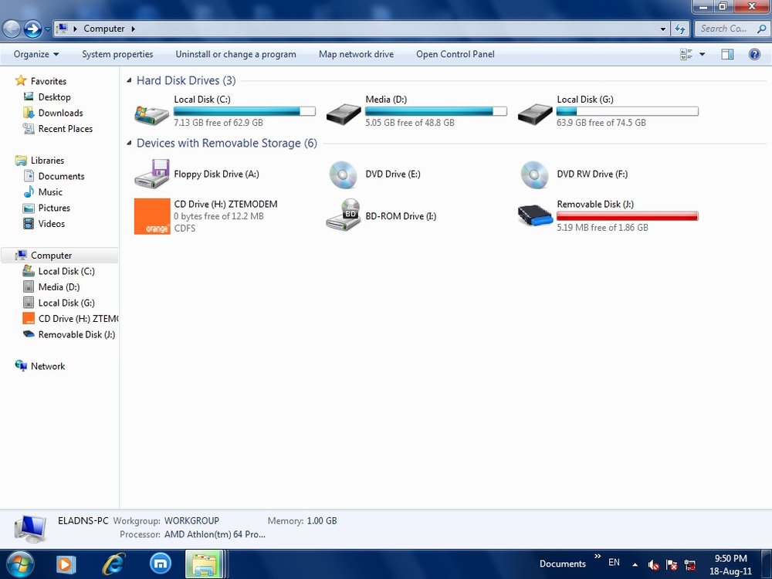
Task: Click the Windows Explorer taskbar button
Action: click(x=205, y=564)
